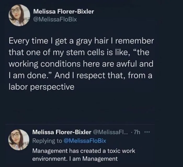Click the words 'toxic work' in the reply
This screenshot has height=167, width=183.
click(x=121, y=151)
